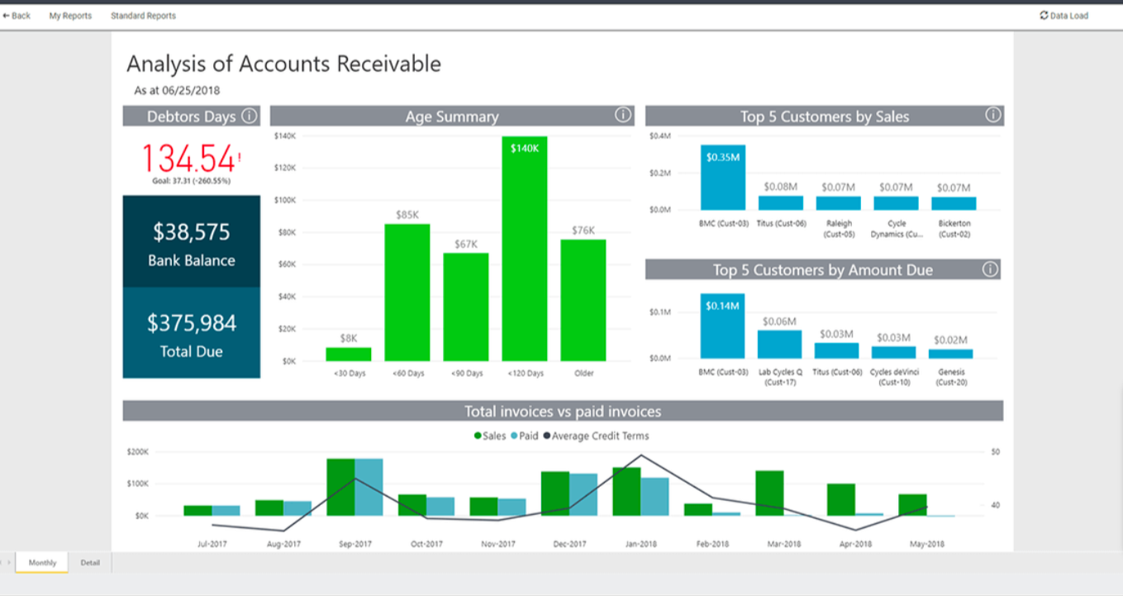Click the Aug-2017 axis label

pyautogui.click(x=283, y=544)
